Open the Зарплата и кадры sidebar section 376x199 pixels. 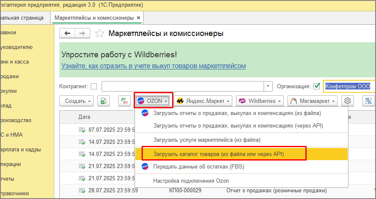(20, 150)
